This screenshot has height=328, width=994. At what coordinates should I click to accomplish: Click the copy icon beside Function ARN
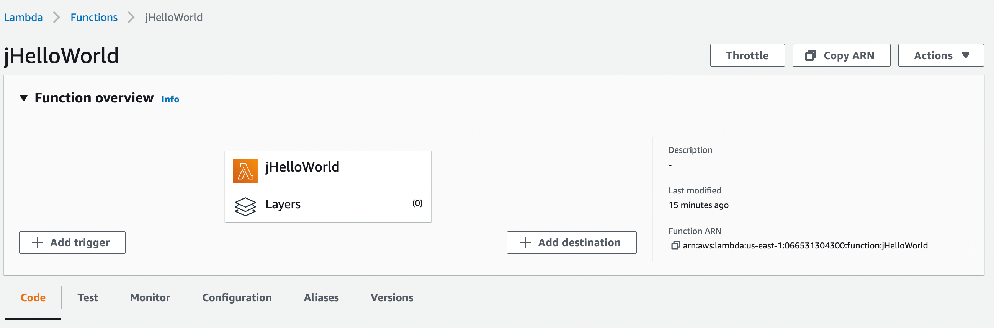675,245
